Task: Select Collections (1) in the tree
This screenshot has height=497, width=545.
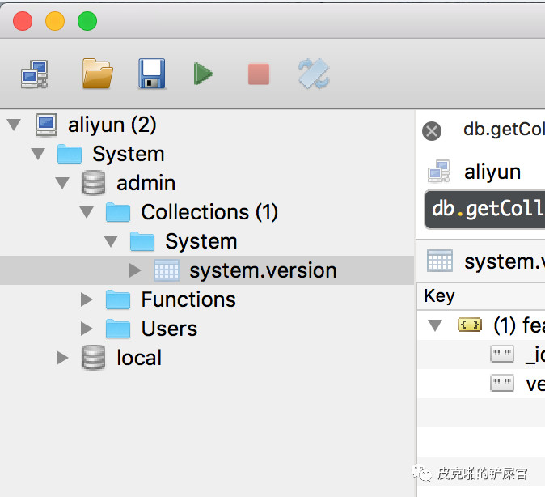Action: (209, 212)
